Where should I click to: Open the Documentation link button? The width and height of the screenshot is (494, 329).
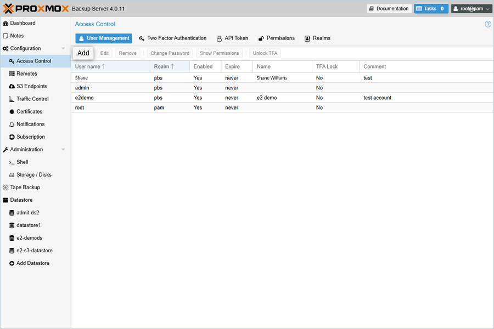(x=389, y=9)
